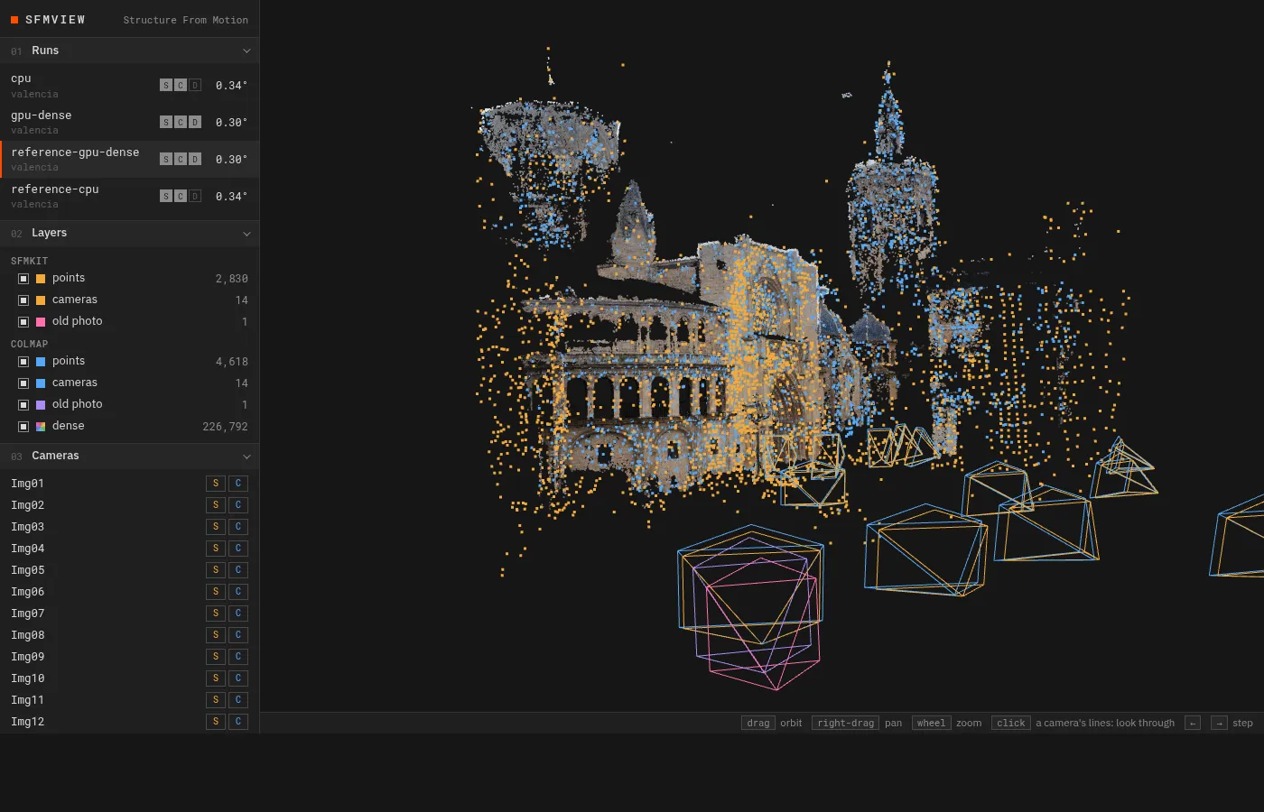
Task: Click the C badge on reference-gpu-dense run
Action: [x=181, y=159]
